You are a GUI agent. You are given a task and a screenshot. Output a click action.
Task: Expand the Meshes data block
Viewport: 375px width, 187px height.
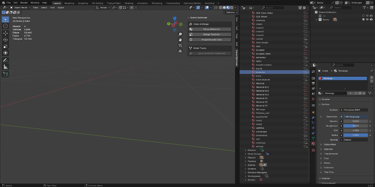245,150
